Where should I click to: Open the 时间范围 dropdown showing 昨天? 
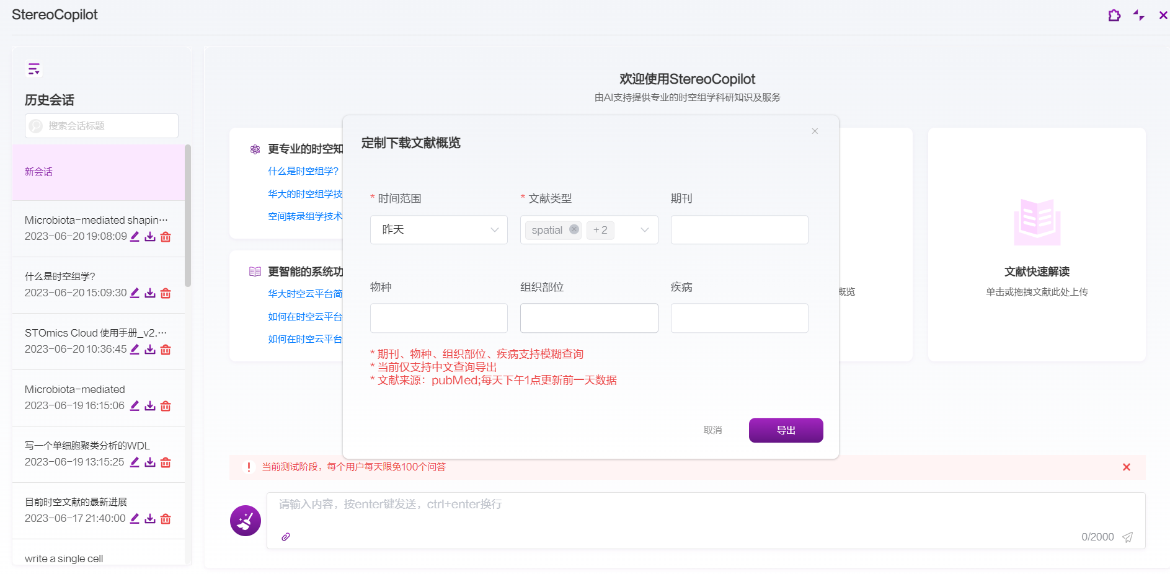[439, 230]
